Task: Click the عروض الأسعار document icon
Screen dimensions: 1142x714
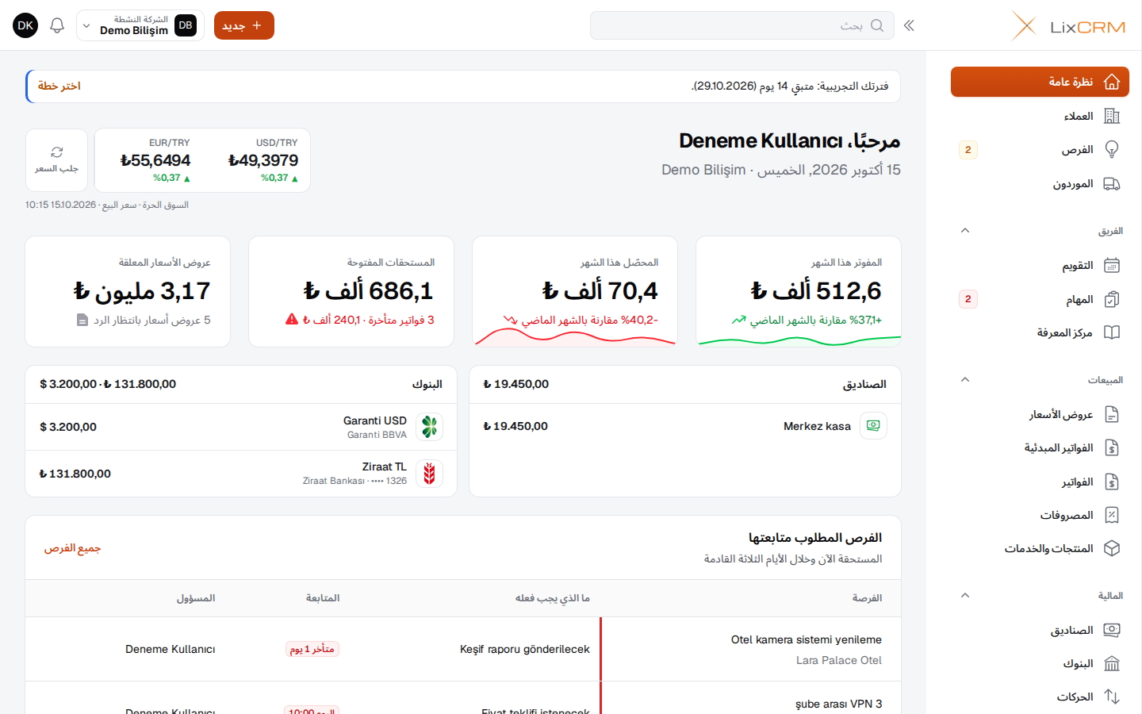Action: [1112, 414]
